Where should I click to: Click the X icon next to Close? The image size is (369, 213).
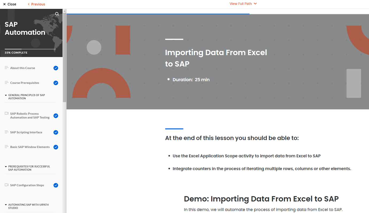pyautogui.click(x=5, y=4)
